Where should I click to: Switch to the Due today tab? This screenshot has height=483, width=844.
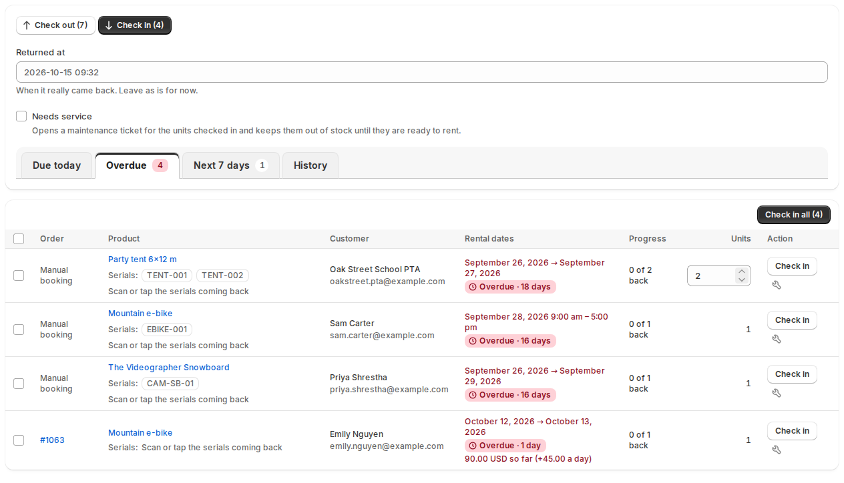pyautogui.click(x=57, y=165)
